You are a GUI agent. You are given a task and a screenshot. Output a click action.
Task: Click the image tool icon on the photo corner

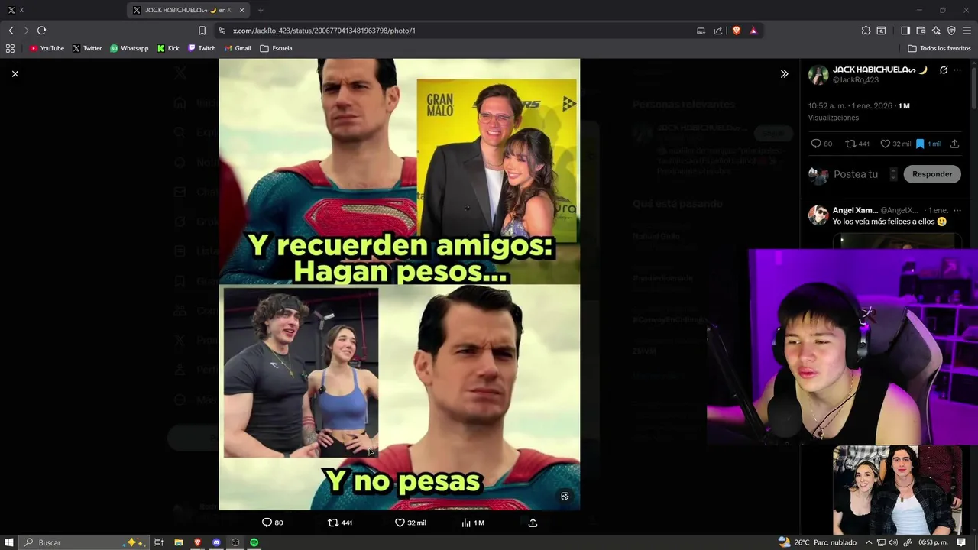[565, 496]
